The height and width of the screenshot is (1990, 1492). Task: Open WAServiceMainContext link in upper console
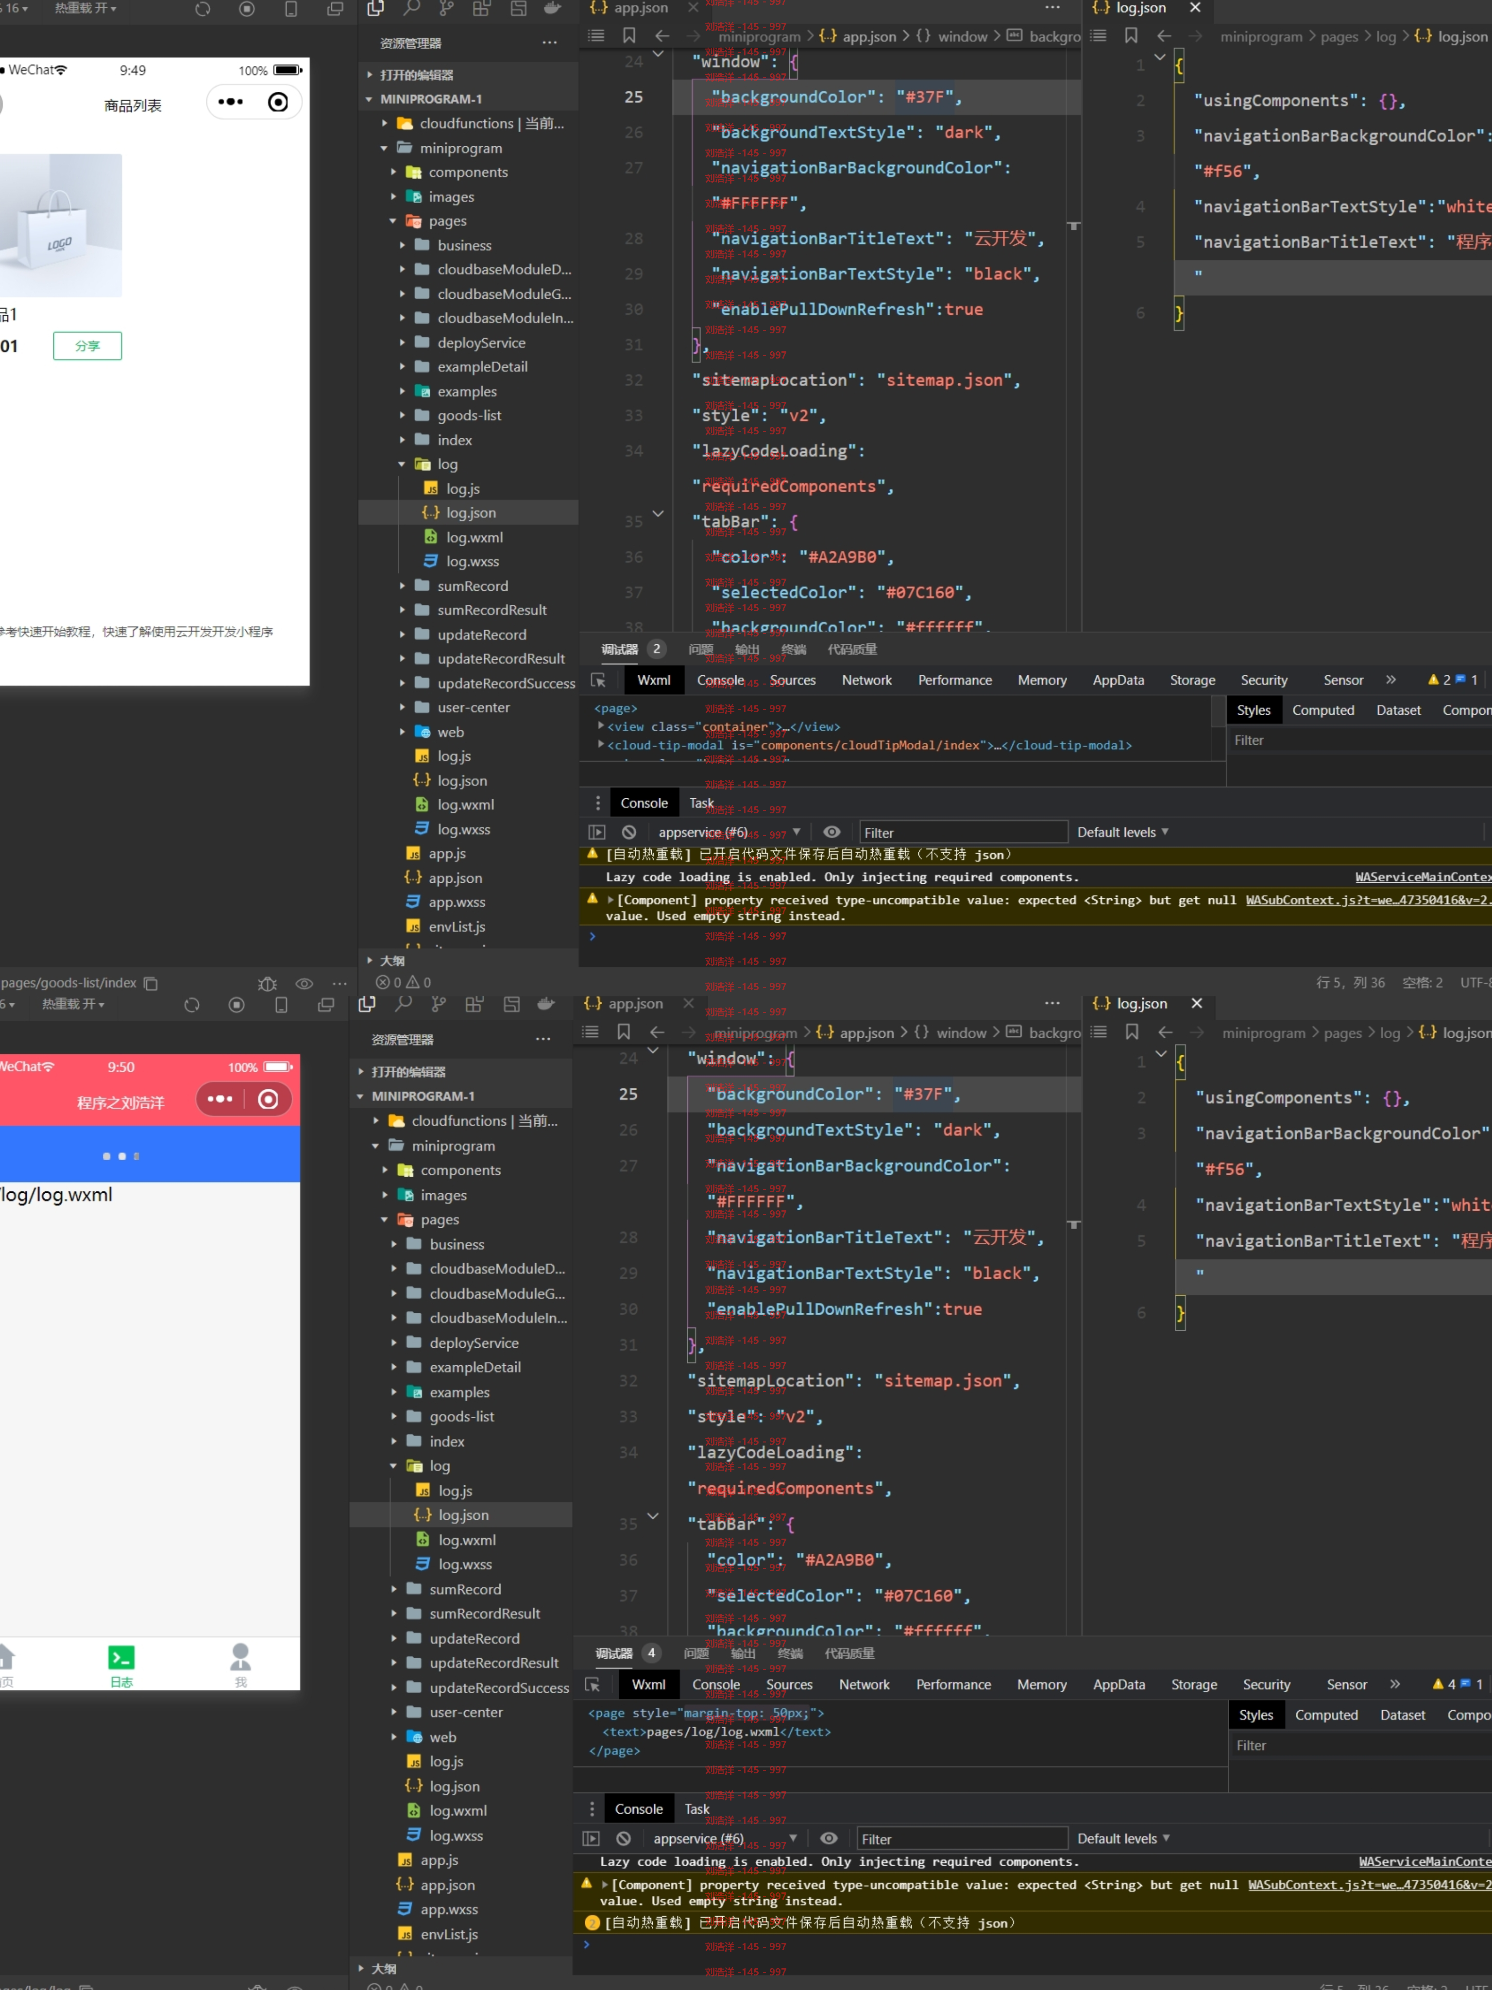pyautogui.click(x=1423, y=876)
